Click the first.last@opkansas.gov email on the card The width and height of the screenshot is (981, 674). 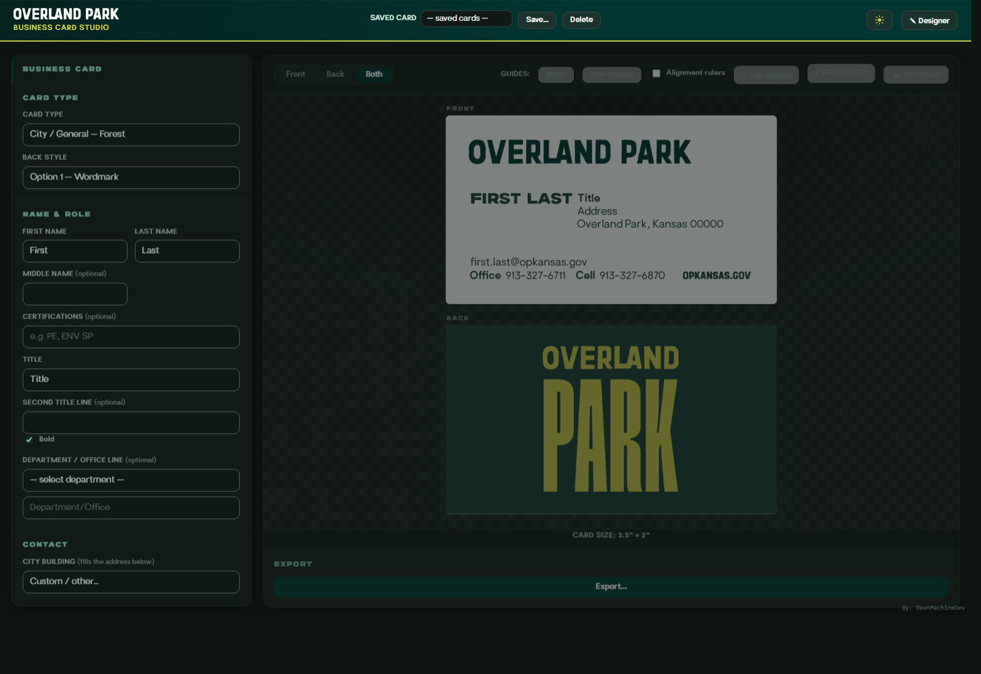click(x=529, y=262)
